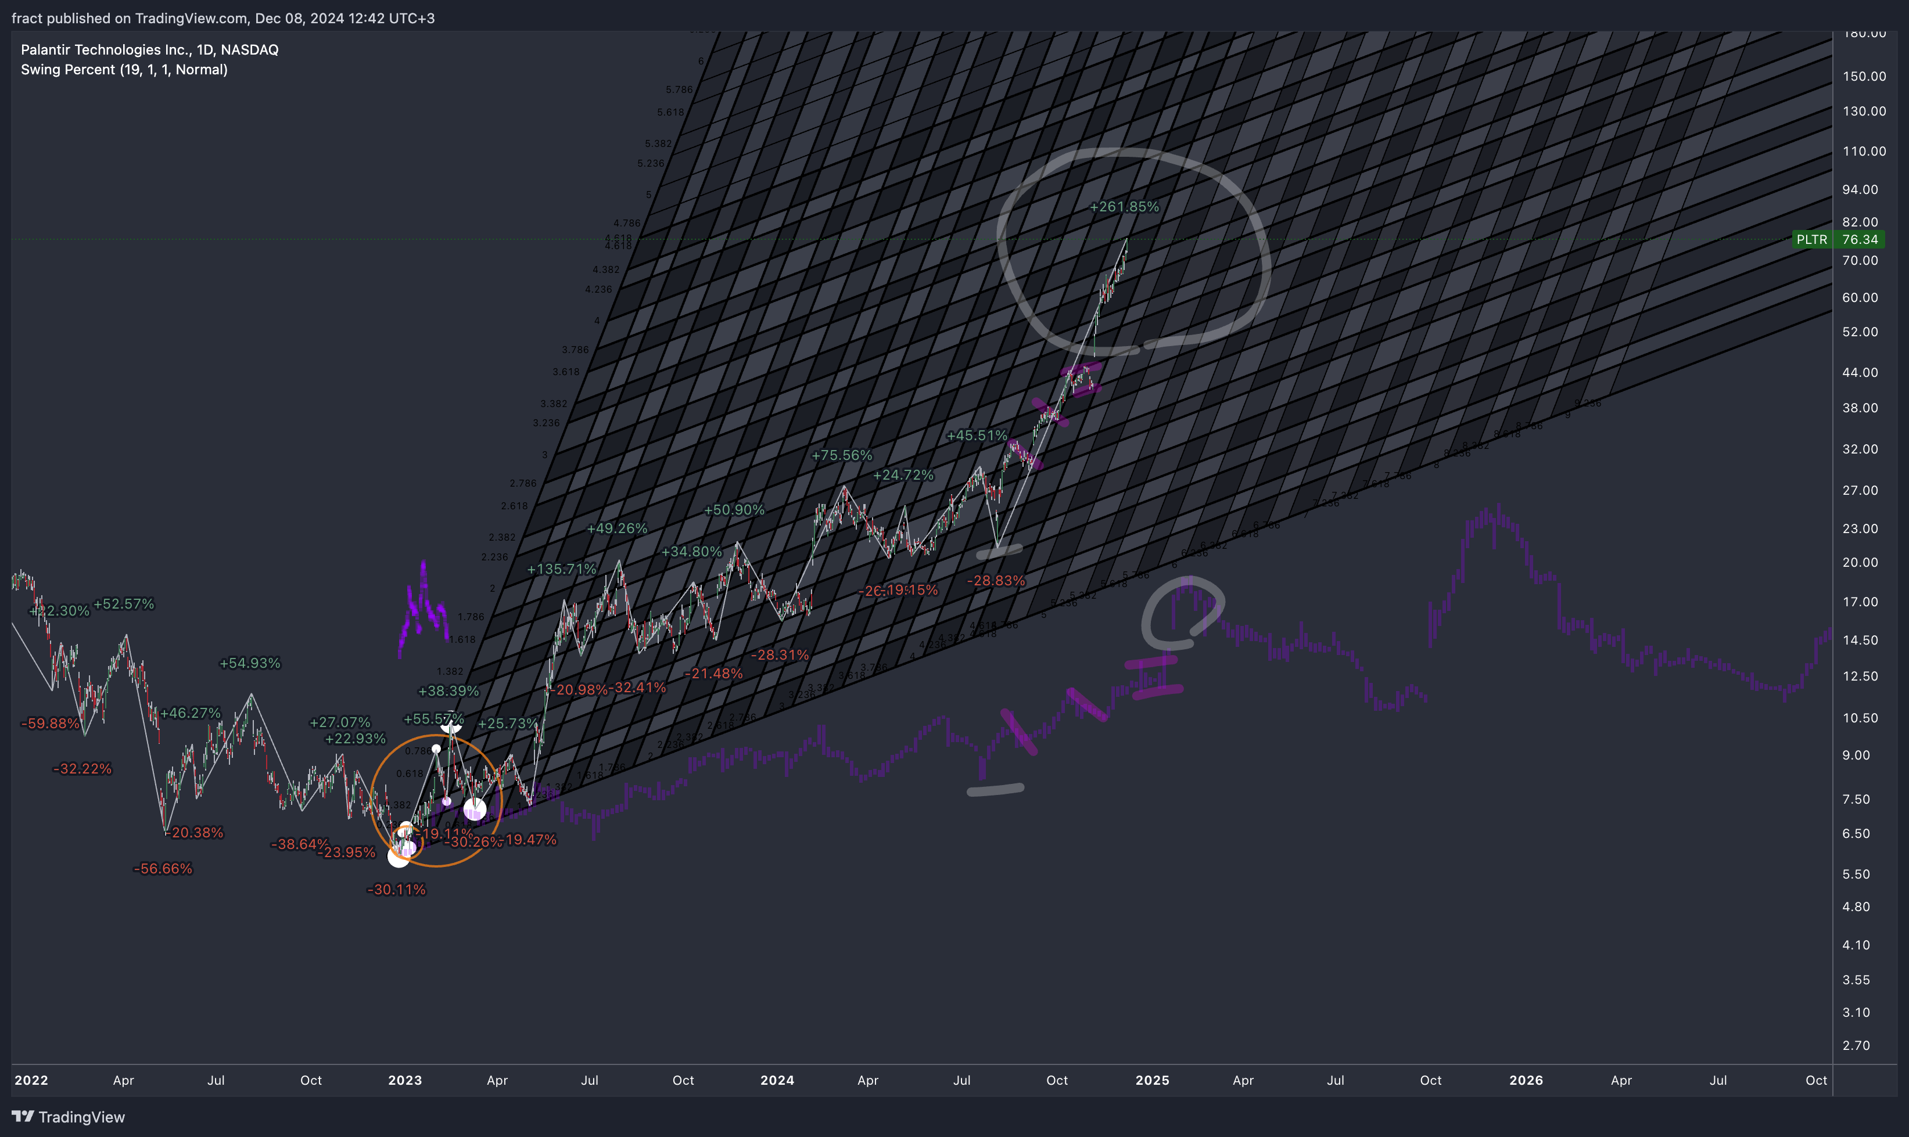Screen dimensions: 1909x1137
Task: Click the '+46.27%' swing label
Action: 190,713
